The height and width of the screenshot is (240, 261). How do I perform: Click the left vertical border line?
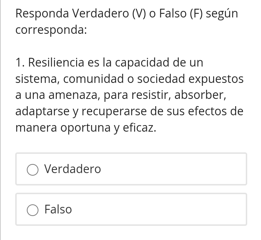(0, 120)
